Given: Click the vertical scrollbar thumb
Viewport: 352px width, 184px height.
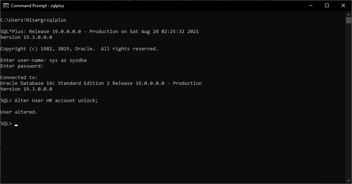Looking at the screenshot, I should click(x=348, y=20).
